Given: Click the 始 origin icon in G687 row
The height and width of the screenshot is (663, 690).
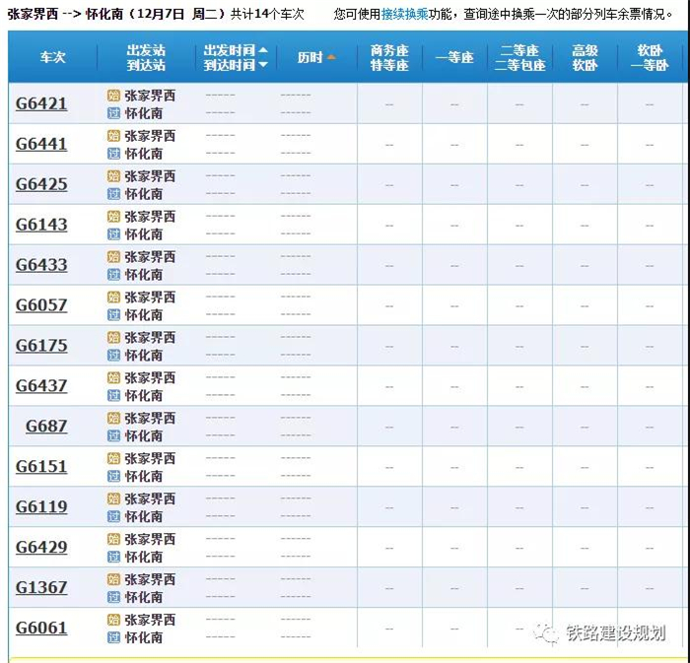Looking at the screenshot, I should 113,418.
